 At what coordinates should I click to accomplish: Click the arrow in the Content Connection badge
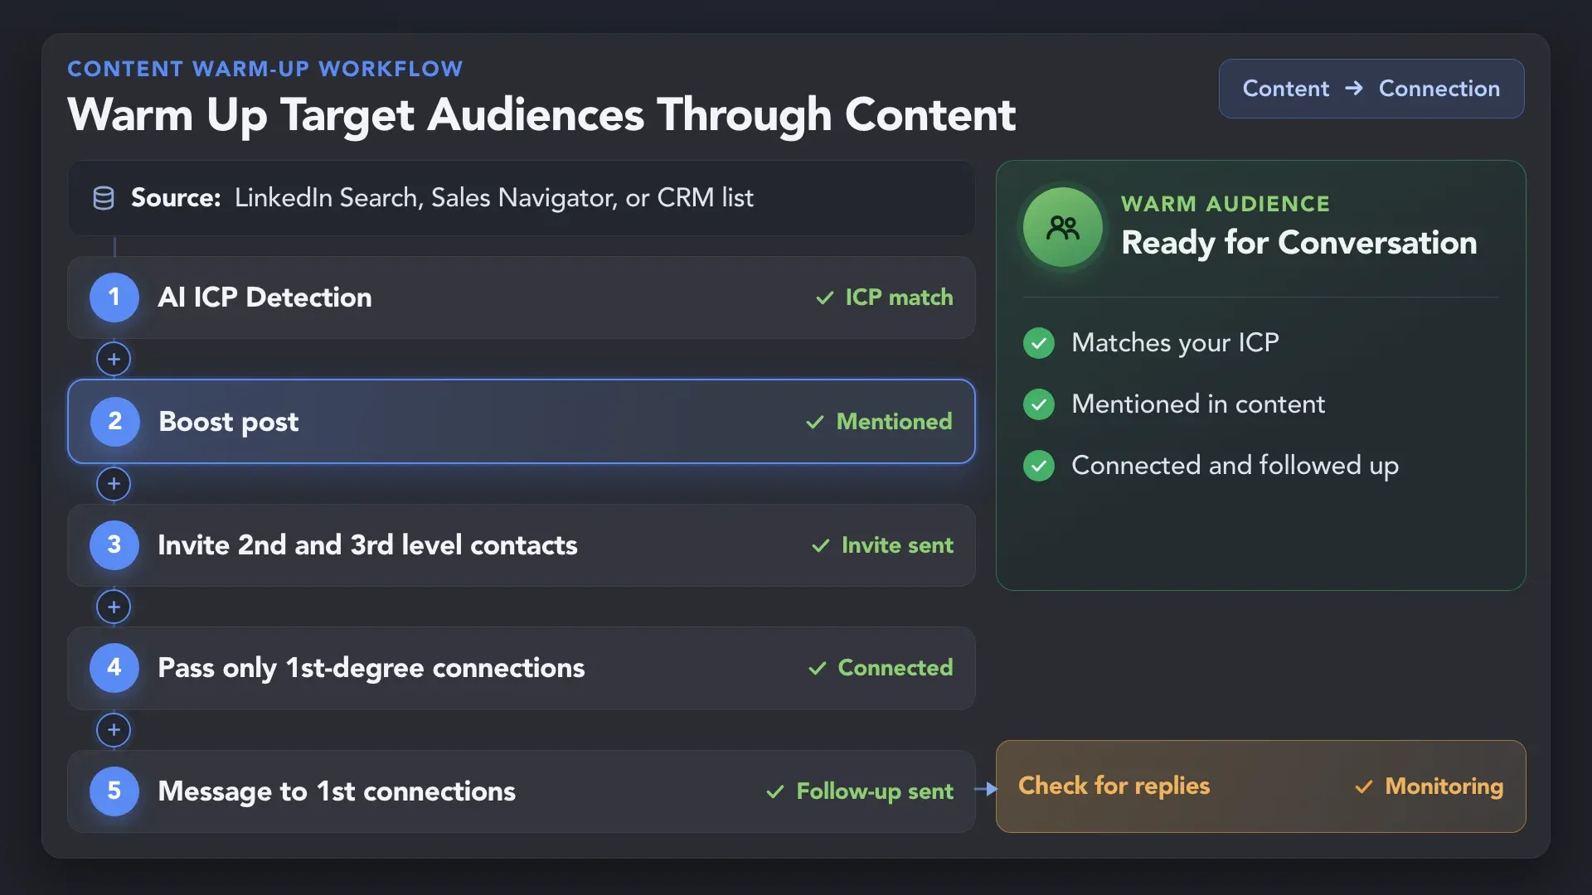(x=1354, y=88)
